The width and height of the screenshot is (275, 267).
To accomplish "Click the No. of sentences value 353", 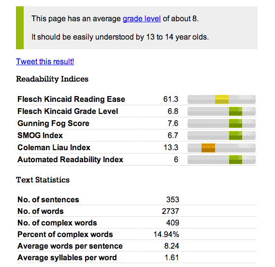I will click(x=173, y=199).
